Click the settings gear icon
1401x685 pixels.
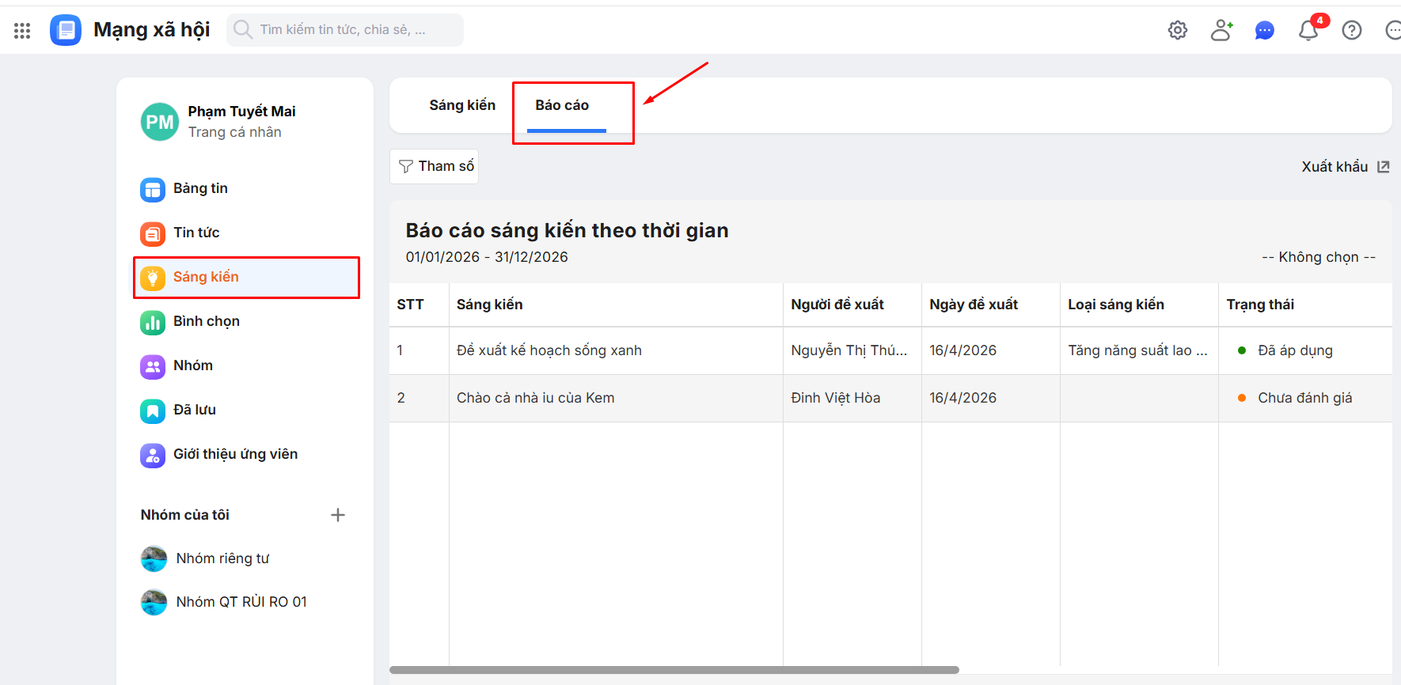coord(1178,30)
